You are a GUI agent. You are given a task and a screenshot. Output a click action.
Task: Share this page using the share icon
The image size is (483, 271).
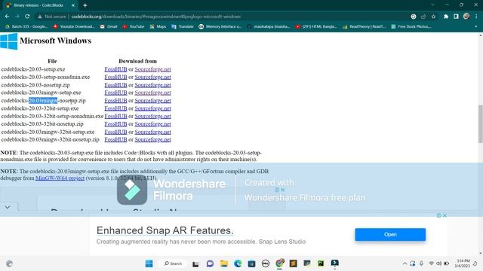point(423,17)
